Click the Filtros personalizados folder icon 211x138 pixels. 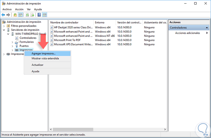[x=8, y=26]
